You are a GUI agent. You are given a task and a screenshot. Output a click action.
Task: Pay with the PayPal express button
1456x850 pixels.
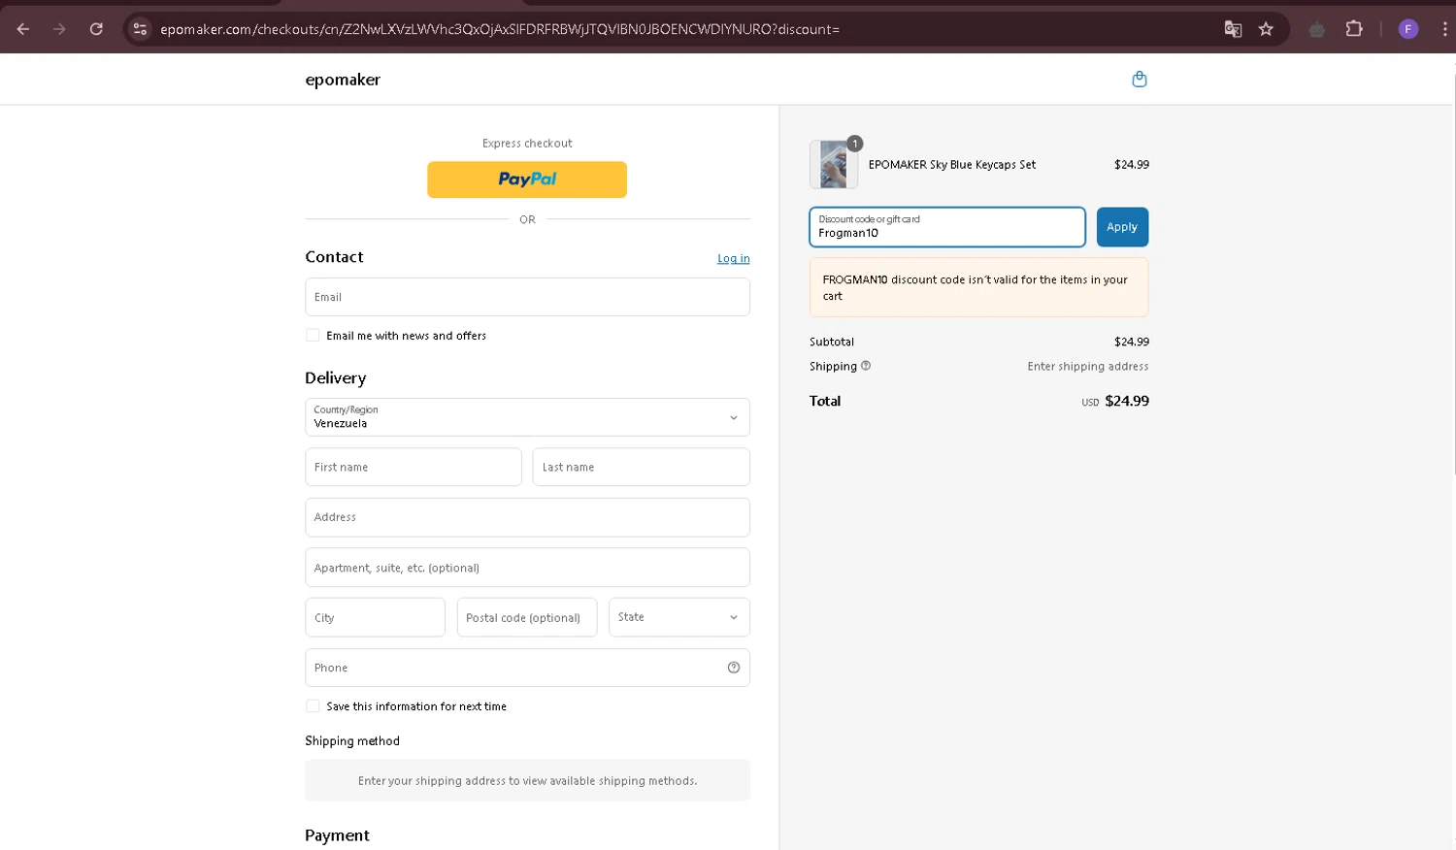527,180
